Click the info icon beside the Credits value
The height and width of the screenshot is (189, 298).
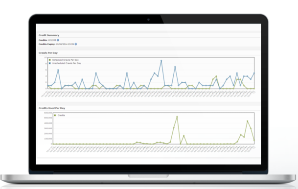(x=58, y=40)
